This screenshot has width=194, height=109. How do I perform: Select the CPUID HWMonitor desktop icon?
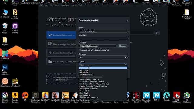pos(177,97)
